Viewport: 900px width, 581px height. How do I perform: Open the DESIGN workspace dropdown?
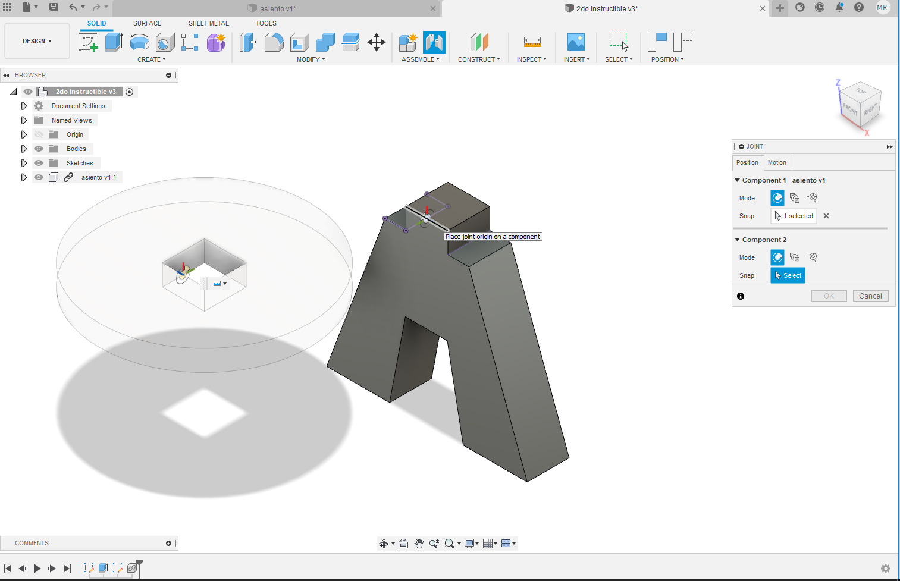click(x=37, y=41)
